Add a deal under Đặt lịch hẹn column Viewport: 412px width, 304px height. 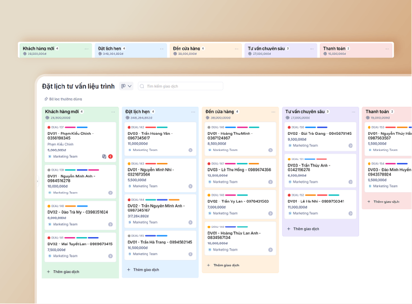[143, 269]
